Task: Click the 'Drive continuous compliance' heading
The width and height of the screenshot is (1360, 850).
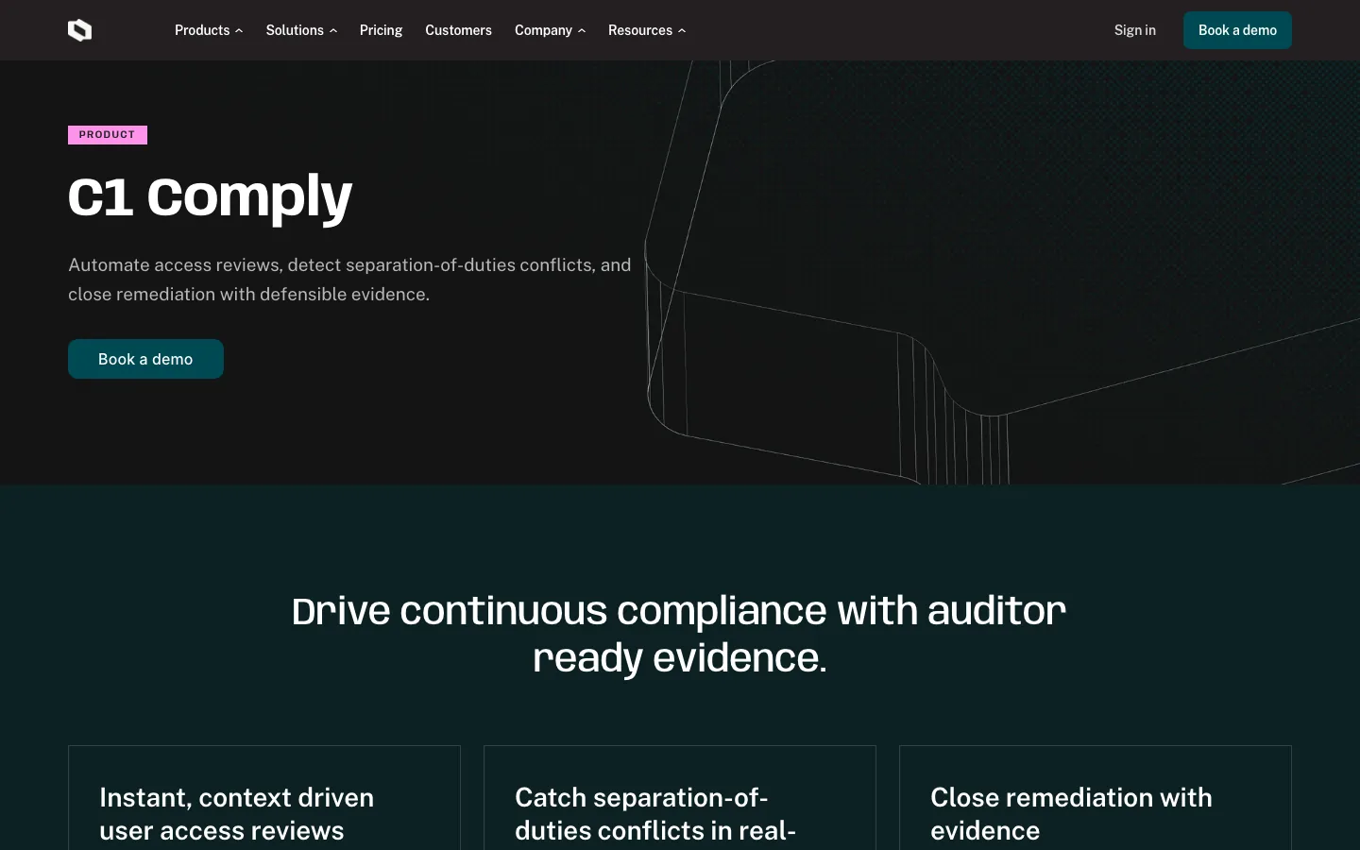Action: [680, 634]
